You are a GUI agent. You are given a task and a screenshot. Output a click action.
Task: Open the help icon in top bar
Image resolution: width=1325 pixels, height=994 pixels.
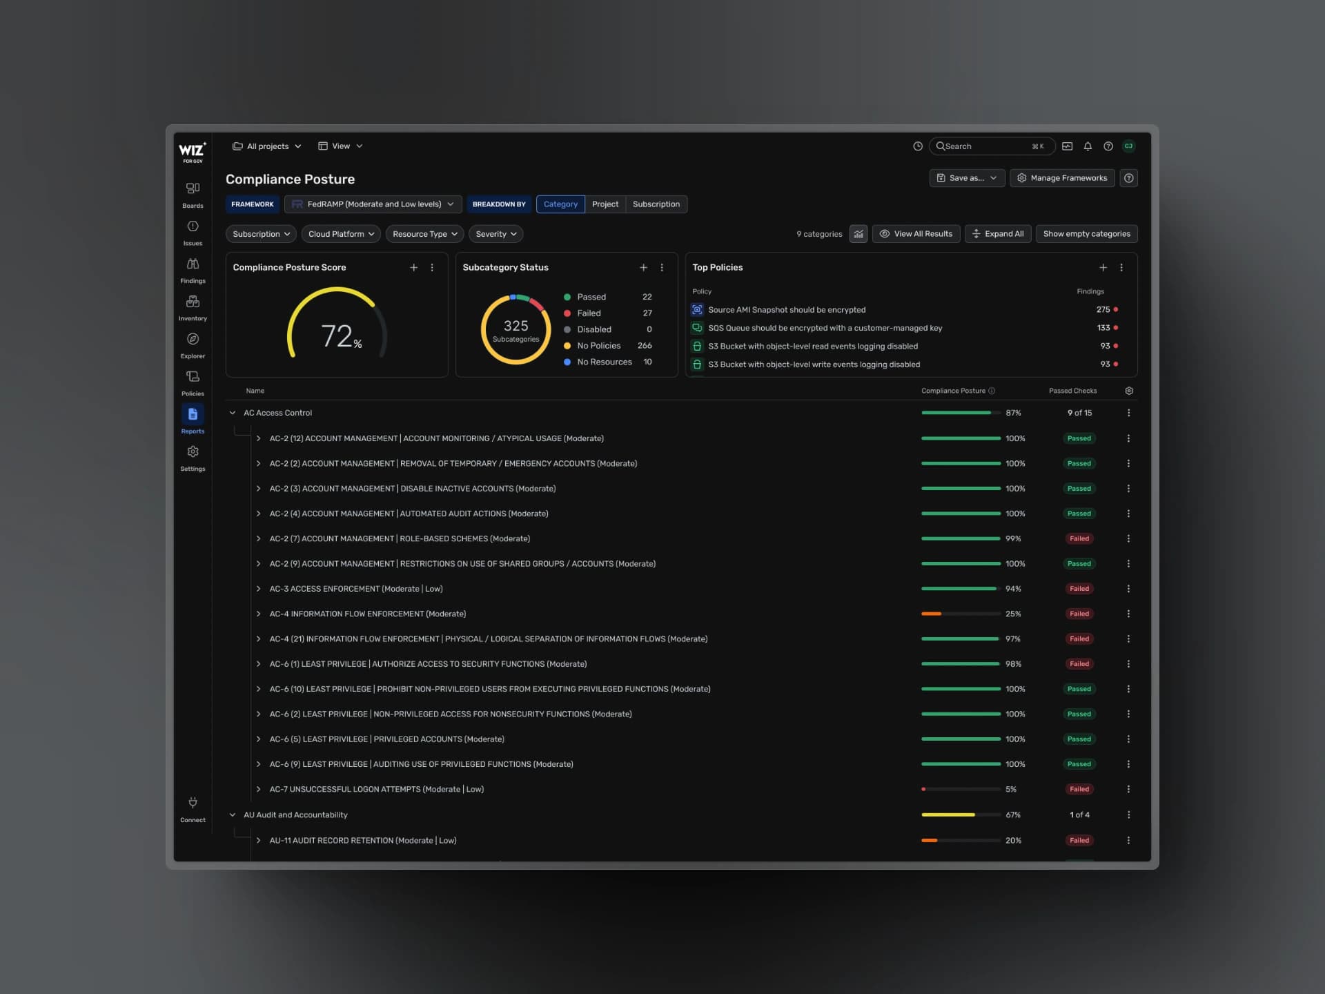point(1108,146)
